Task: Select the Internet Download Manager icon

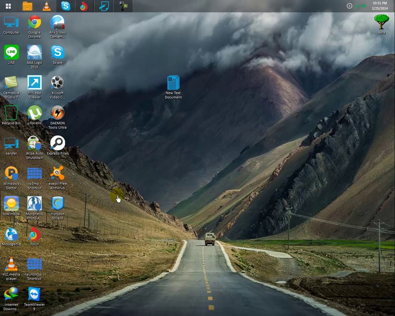Action: click(x=11, y=298)
